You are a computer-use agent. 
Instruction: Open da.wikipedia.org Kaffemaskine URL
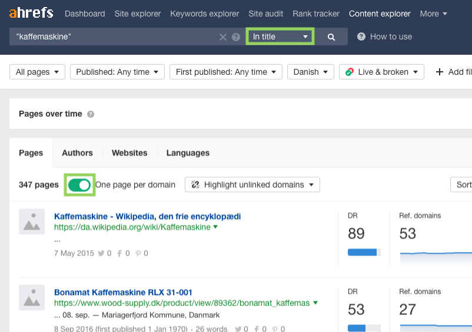[132, 227]
